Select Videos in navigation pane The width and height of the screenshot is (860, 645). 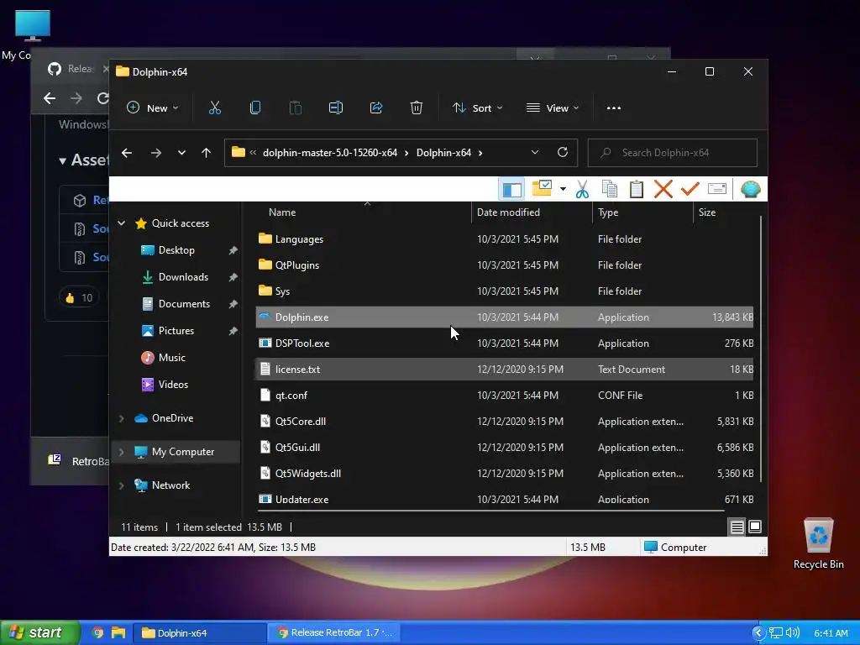pyautogui.click(x=173, y=385)
